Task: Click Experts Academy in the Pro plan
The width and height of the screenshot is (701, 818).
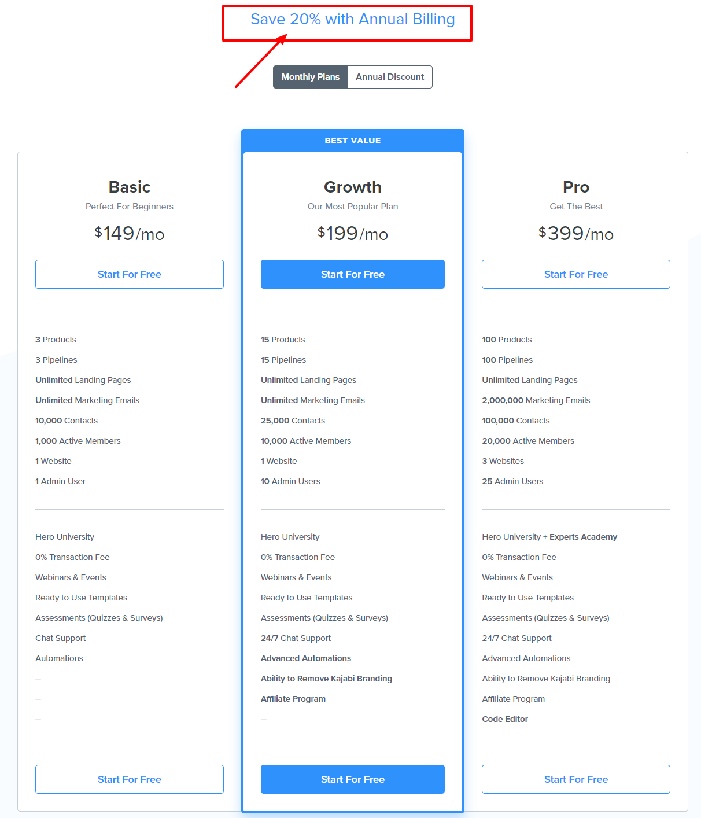Action: [x=583, y=537]
